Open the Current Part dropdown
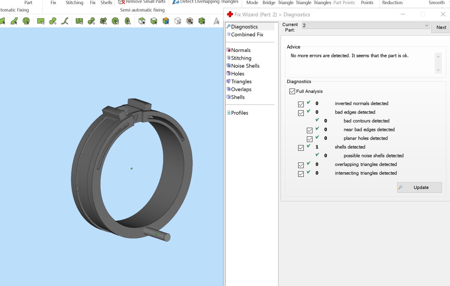Image resolution: width=450 pixels, height=286 pixels. point(426,25)
